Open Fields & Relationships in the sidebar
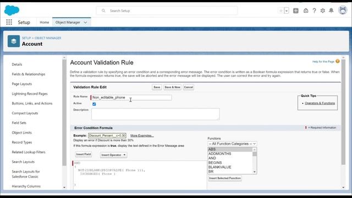Viewport: 352px width, 198px height. pyautogui.click(x=29, y=74)
